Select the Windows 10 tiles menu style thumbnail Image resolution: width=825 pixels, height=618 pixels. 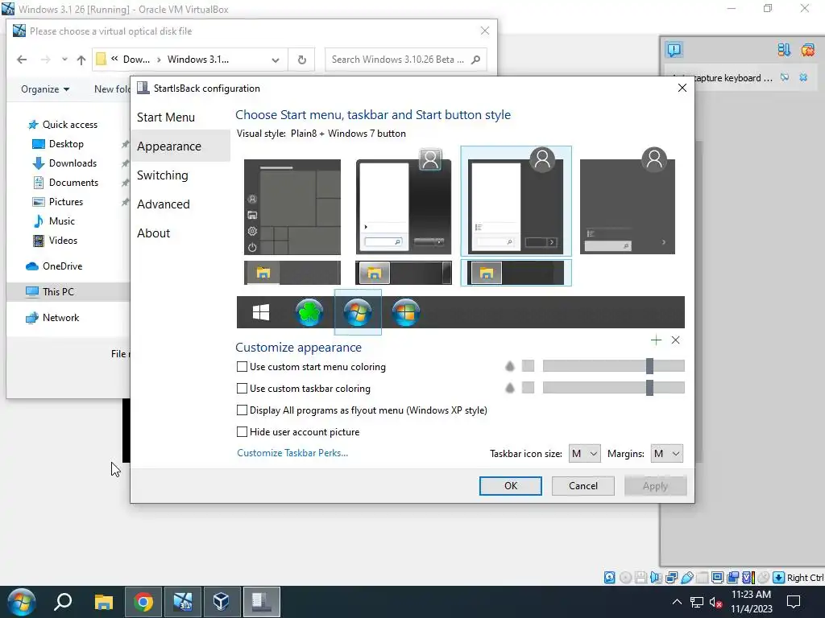tap(292, 207)
